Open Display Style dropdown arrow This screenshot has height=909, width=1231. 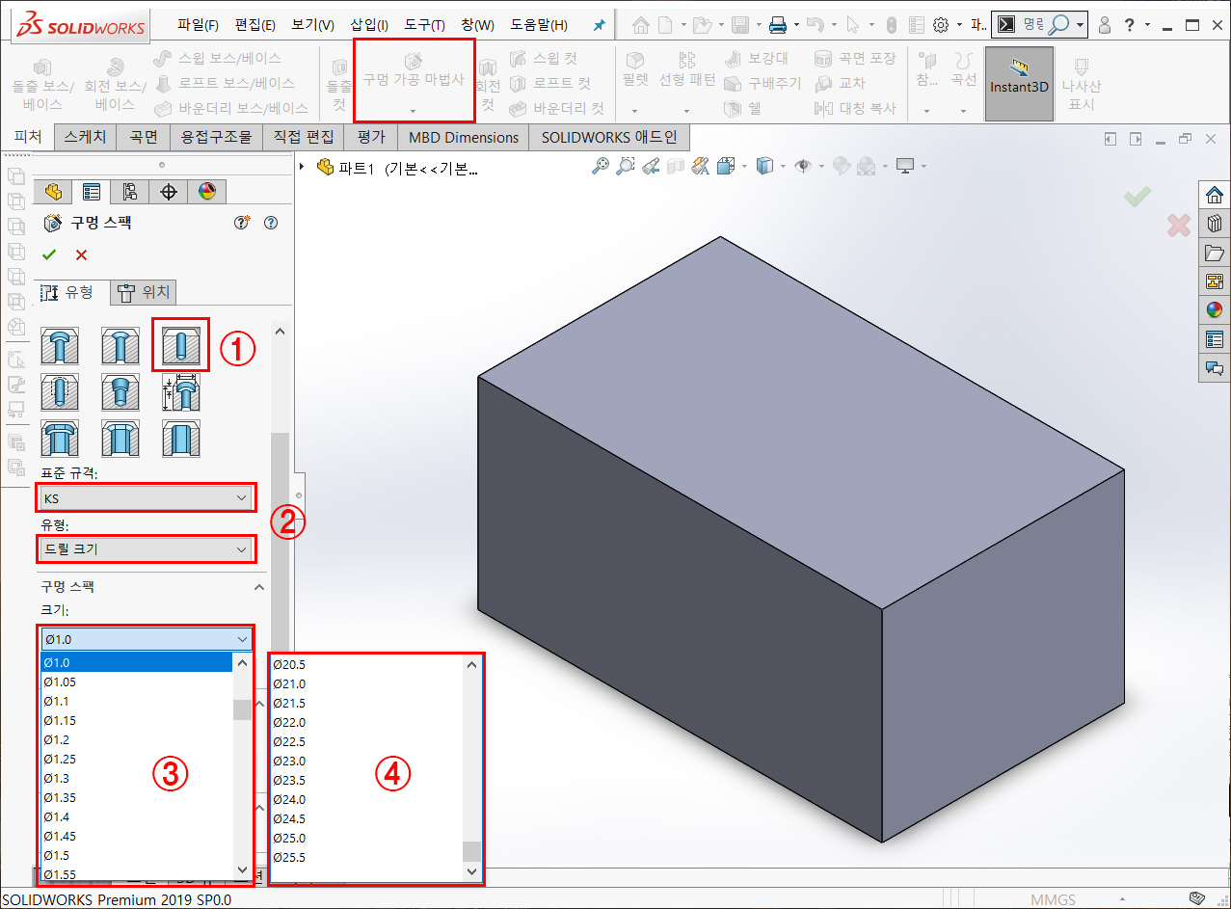[x=781, y=166]
